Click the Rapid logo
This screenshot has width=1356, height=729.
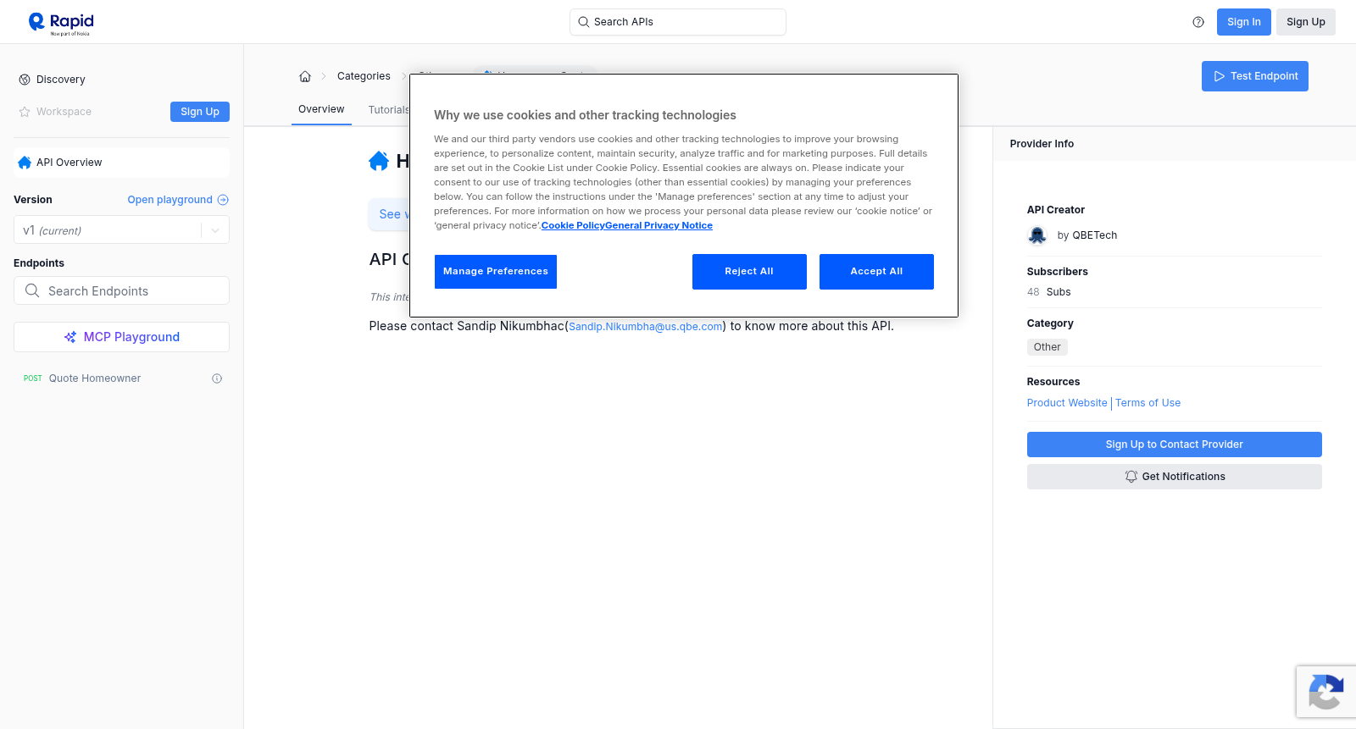click(x=61, y=23)
